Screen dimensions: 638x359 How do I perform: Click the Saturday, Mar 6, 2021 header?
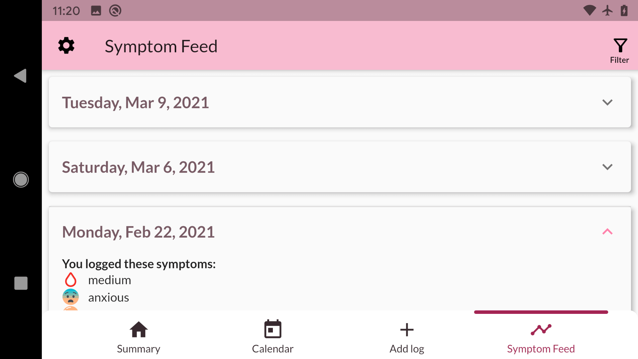point(340,167)
